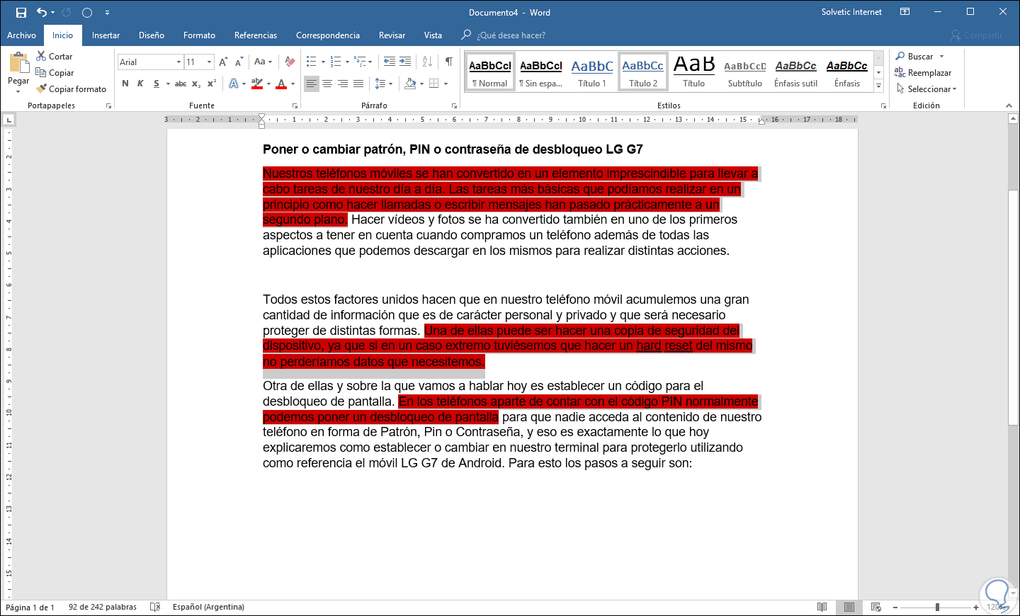Click the zoom slider handle

(937, 608)
